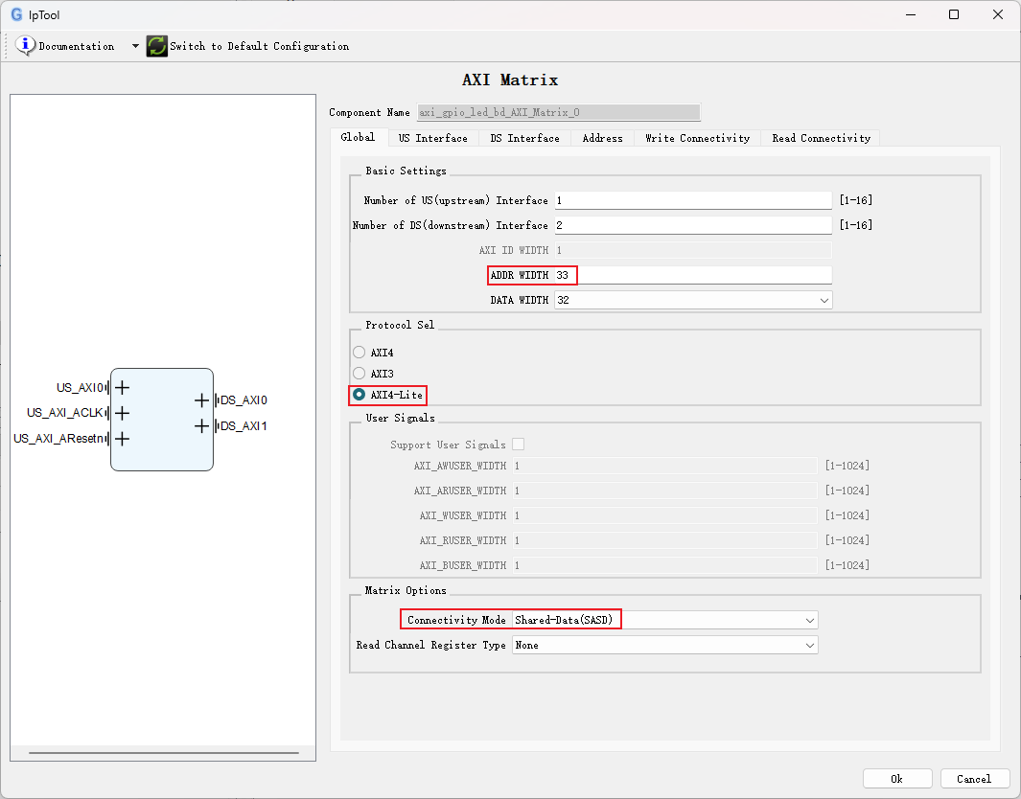
Task: Select the AXI4-Lite protocol radio button
Action: [359, 395]
